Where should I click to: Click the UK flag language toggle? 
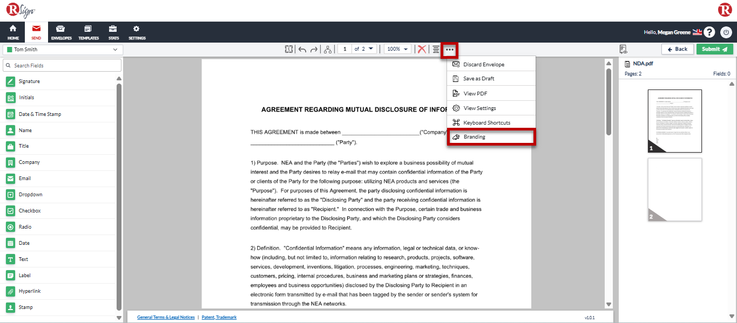pyautogui.click(x=697, y=32)
